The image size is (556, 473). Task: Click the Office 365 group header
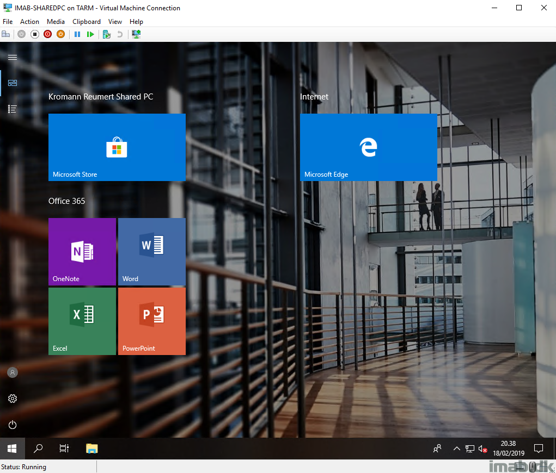pyautogui.click(x=66, y=201)
